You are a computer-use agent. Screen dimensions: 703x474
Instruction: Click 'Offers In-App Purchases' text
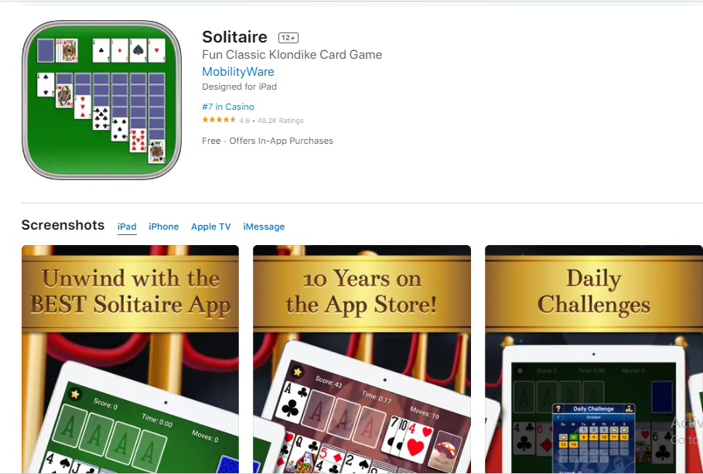coord(281,141)
